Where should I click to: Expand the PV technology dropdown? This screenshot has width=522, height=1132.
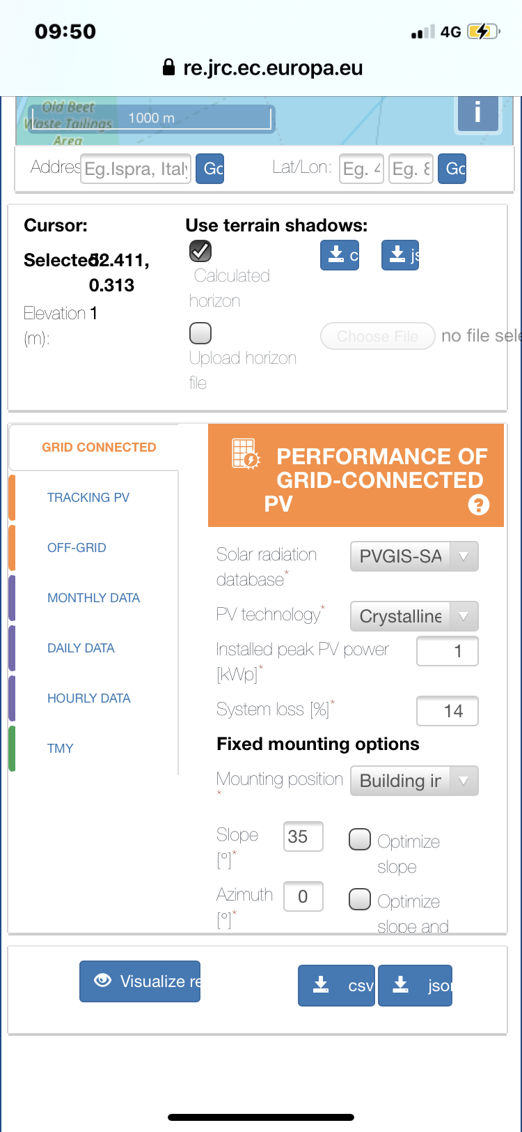(414, 616)
